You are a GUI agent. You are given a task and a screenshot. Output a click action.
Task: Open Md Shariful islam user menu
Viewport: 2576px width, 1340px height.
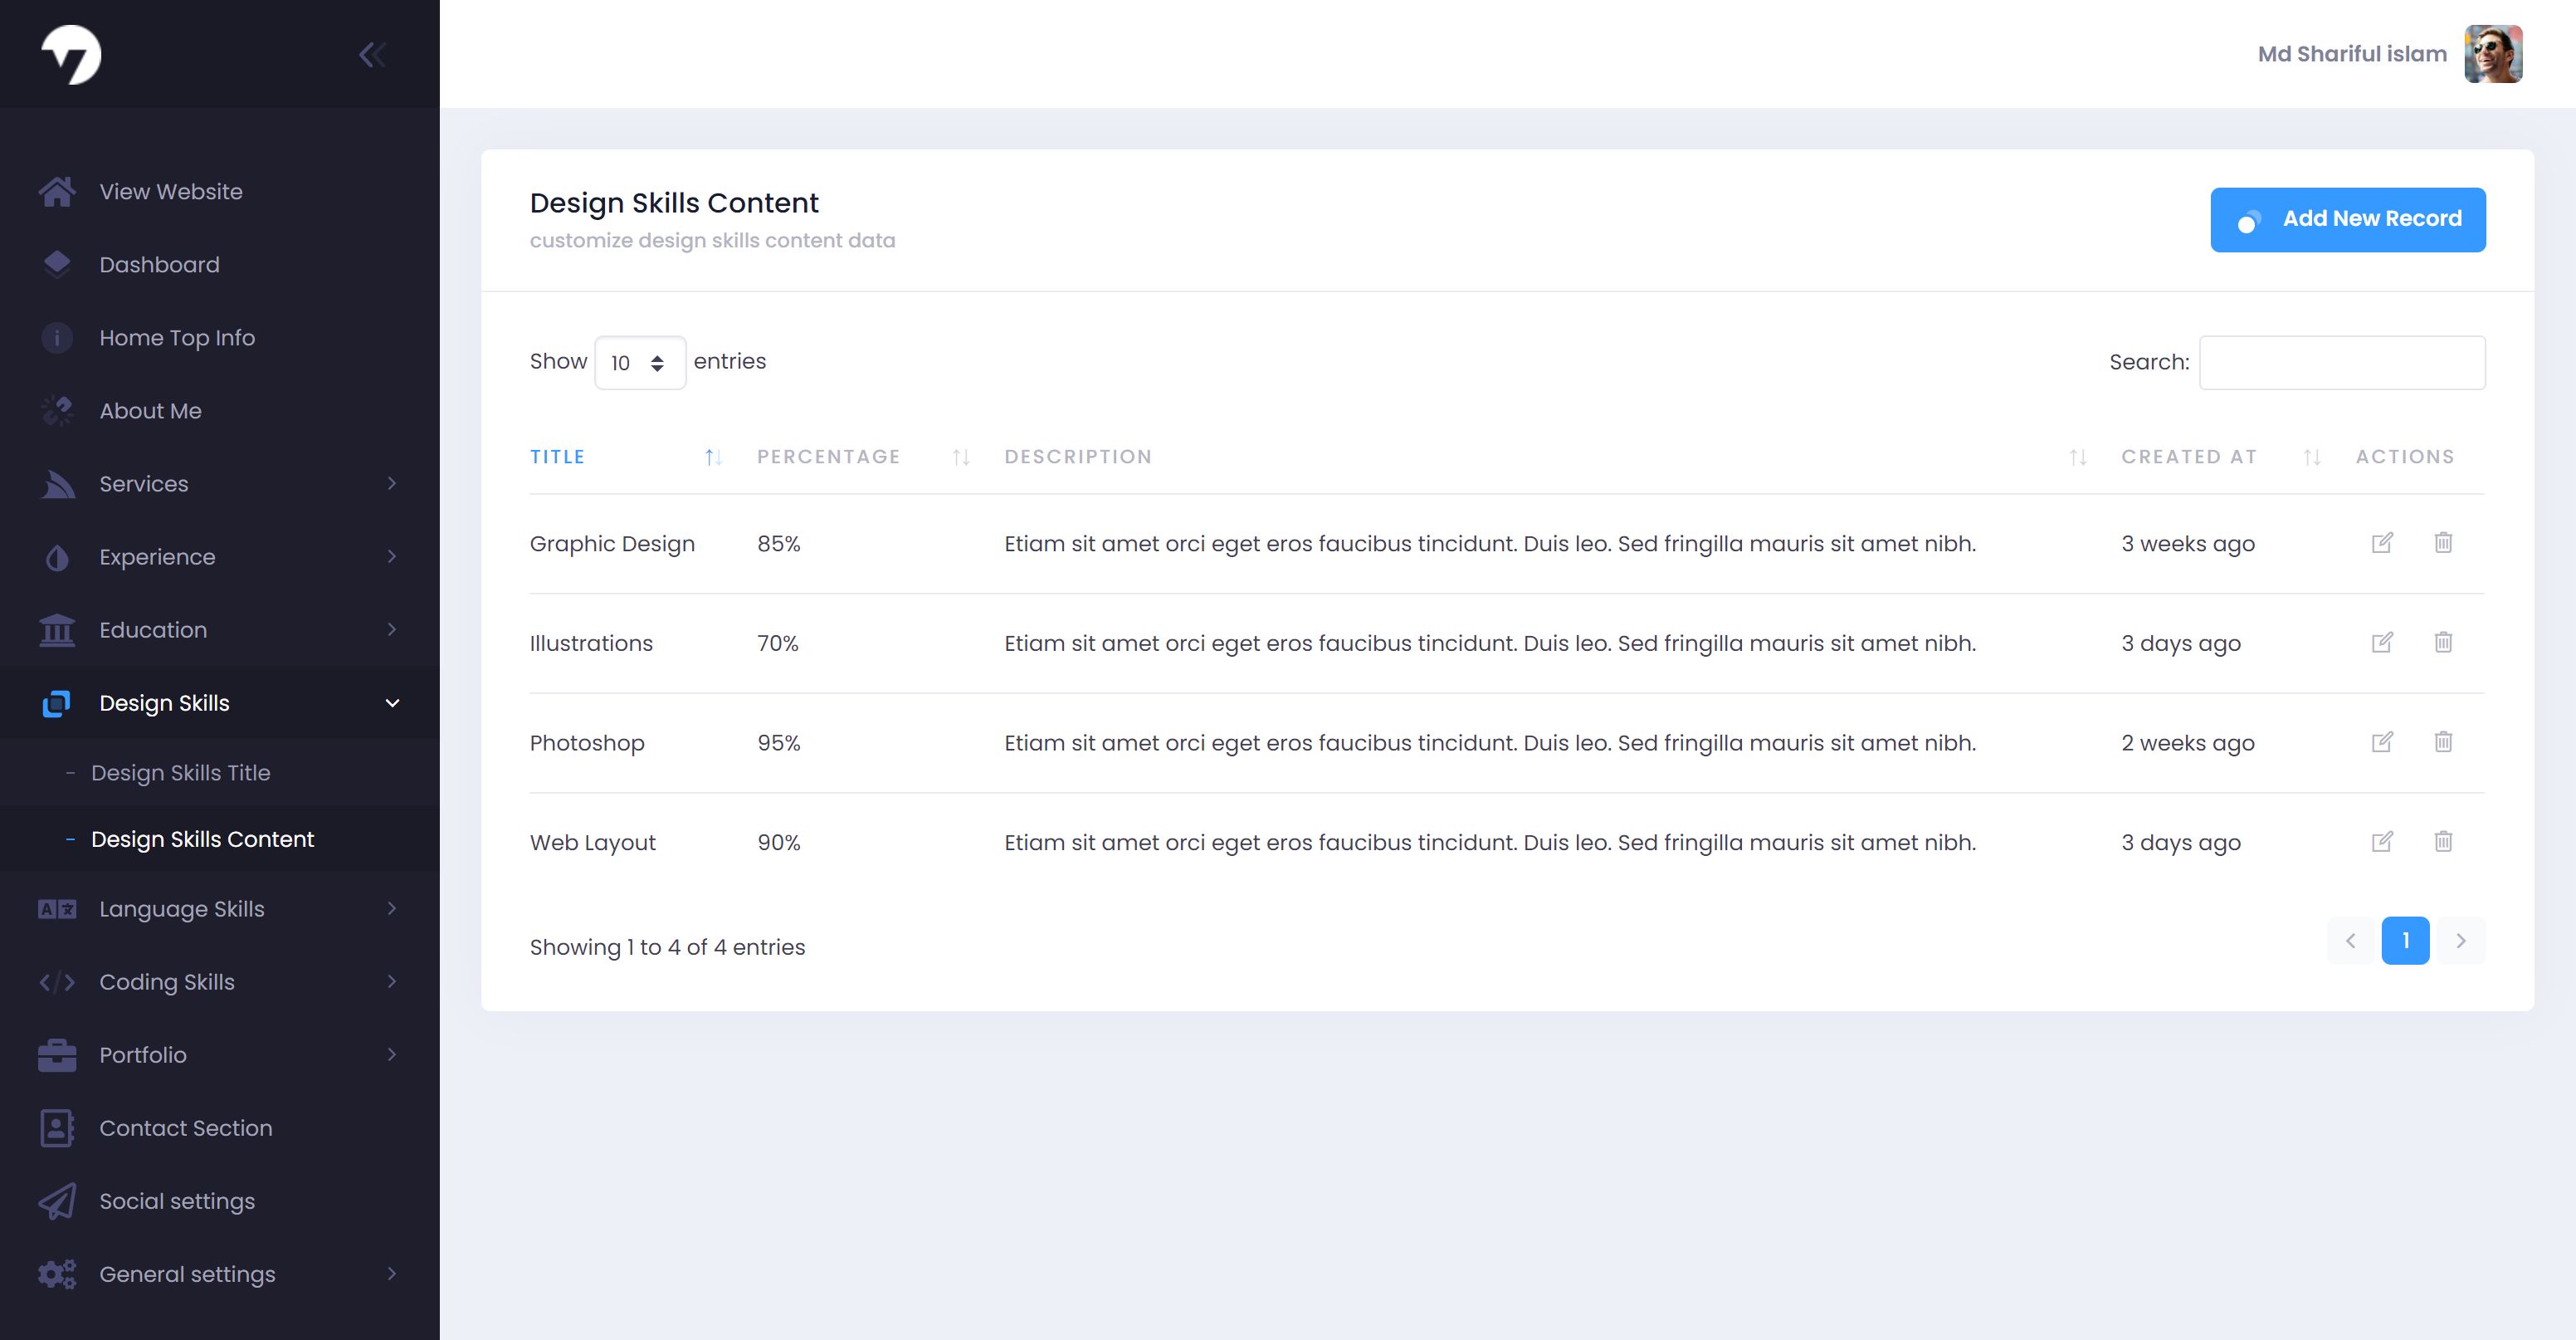2352,54
